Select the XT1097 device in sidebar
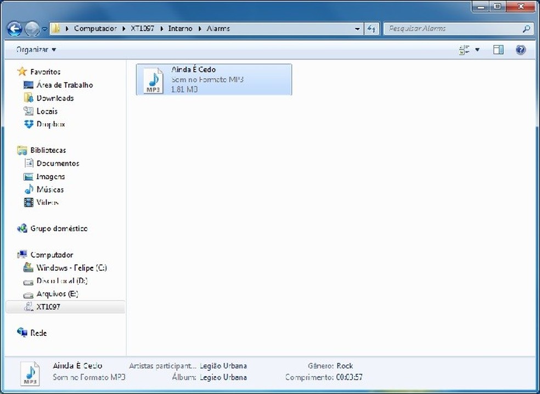540x394 pixels. click(65, 307)
